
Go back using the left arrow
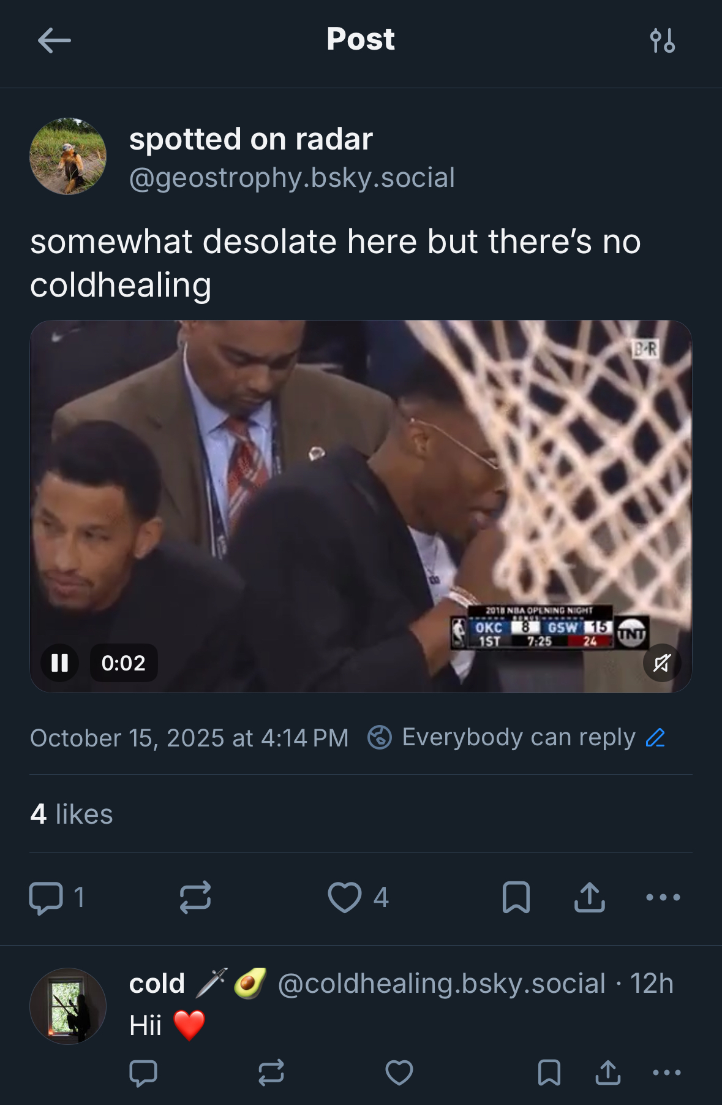(x=54, y=41)
